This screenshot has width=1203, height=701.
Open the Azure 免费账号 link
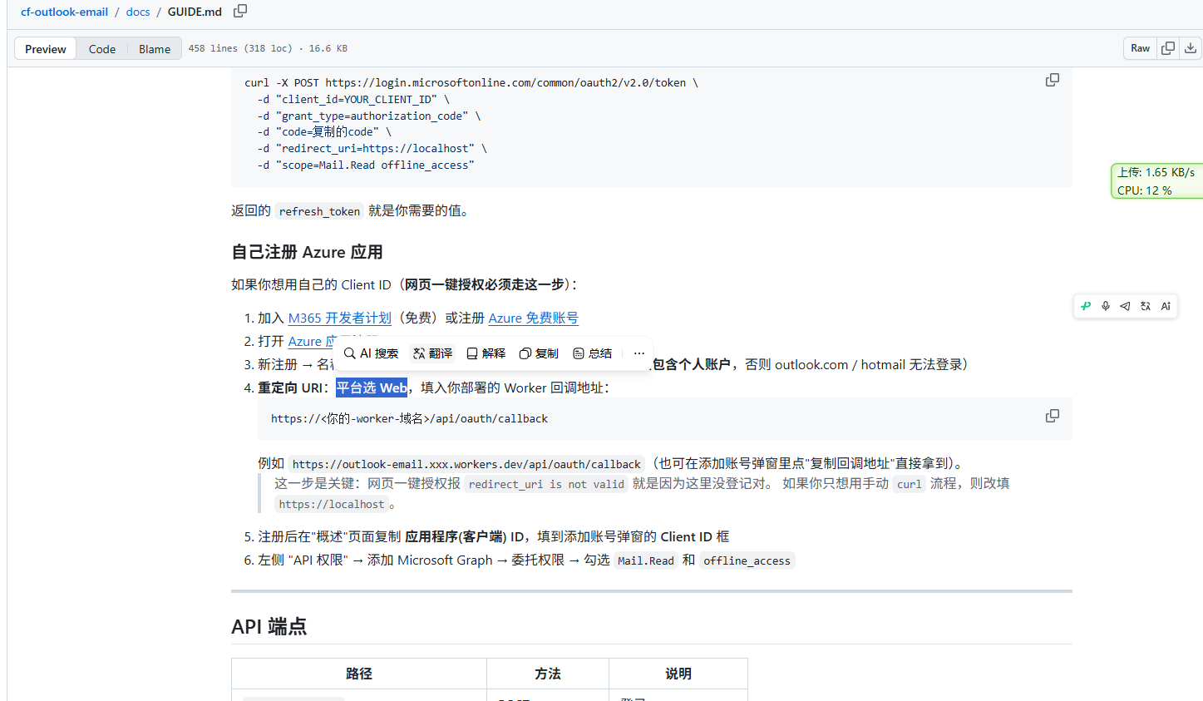pos(533,318)
